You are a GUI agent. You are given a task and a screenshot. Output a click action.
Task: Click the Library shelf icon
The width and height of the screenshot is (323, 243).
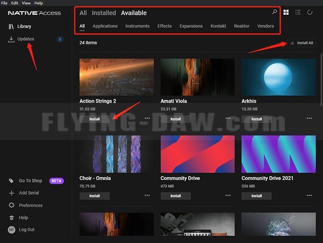pos(11,26)
